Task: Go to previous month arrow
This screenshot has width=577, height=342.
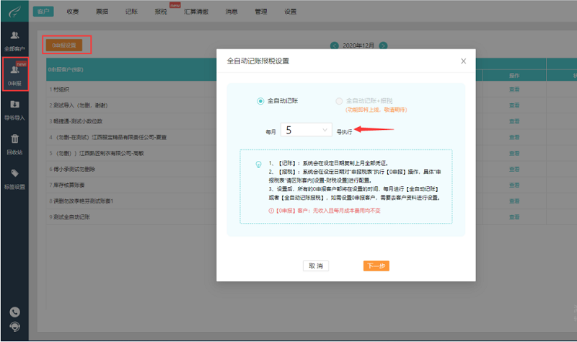Action: pyautogui.click(x=334, y=45)
